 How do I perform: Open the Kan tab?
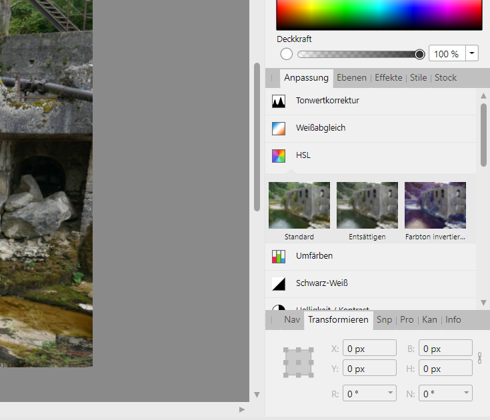(429, 320)
